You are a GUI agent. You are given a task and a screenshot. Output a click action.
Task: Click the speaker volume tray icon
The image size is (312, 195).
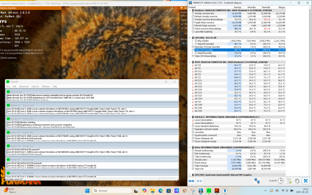(x=287, y=190)
